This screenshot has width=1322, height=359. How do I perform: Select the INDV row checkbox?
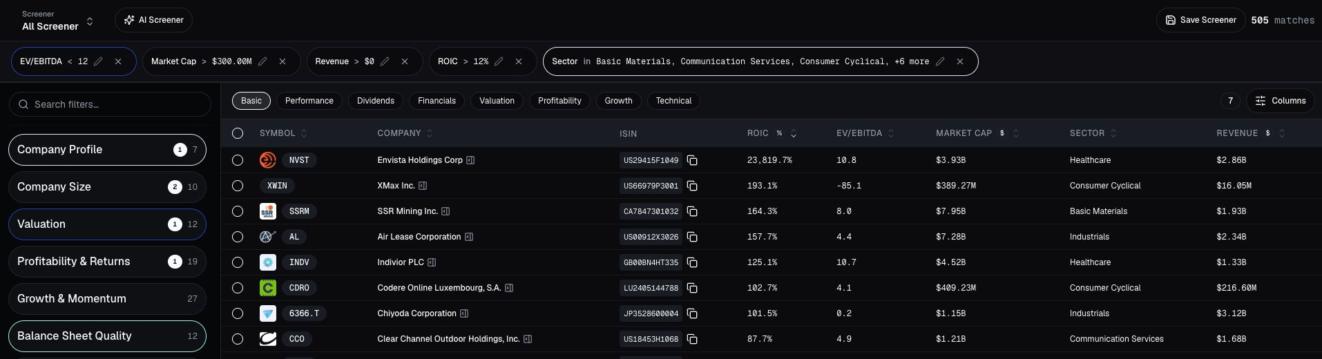[x=238, y=262]
